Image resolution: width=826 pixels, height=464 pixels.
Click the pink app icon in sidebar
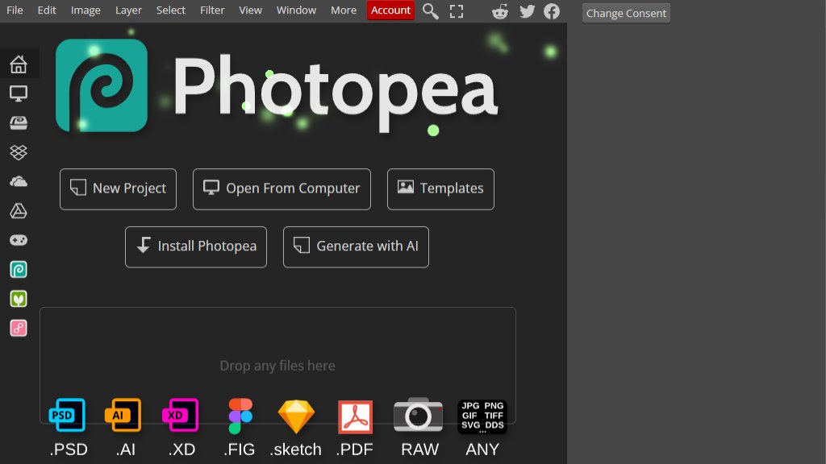tap(18, 326)
